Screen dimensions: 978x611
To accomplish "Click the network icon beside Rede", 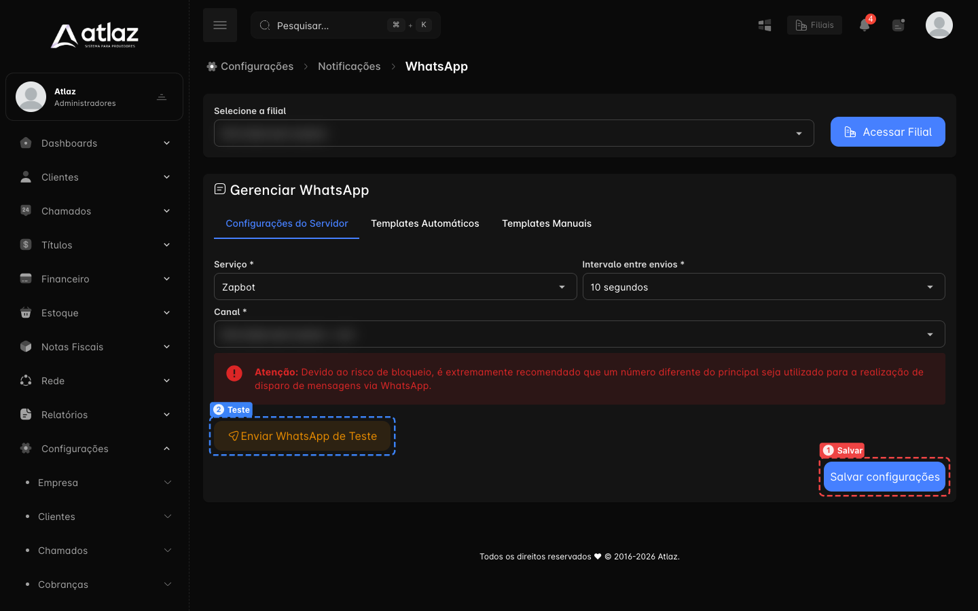I will coord(26,380).
